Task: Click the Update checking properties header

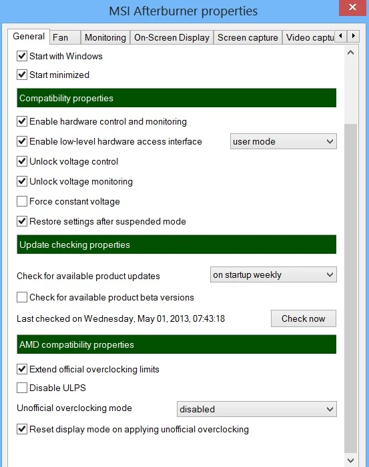Action: 177,244
